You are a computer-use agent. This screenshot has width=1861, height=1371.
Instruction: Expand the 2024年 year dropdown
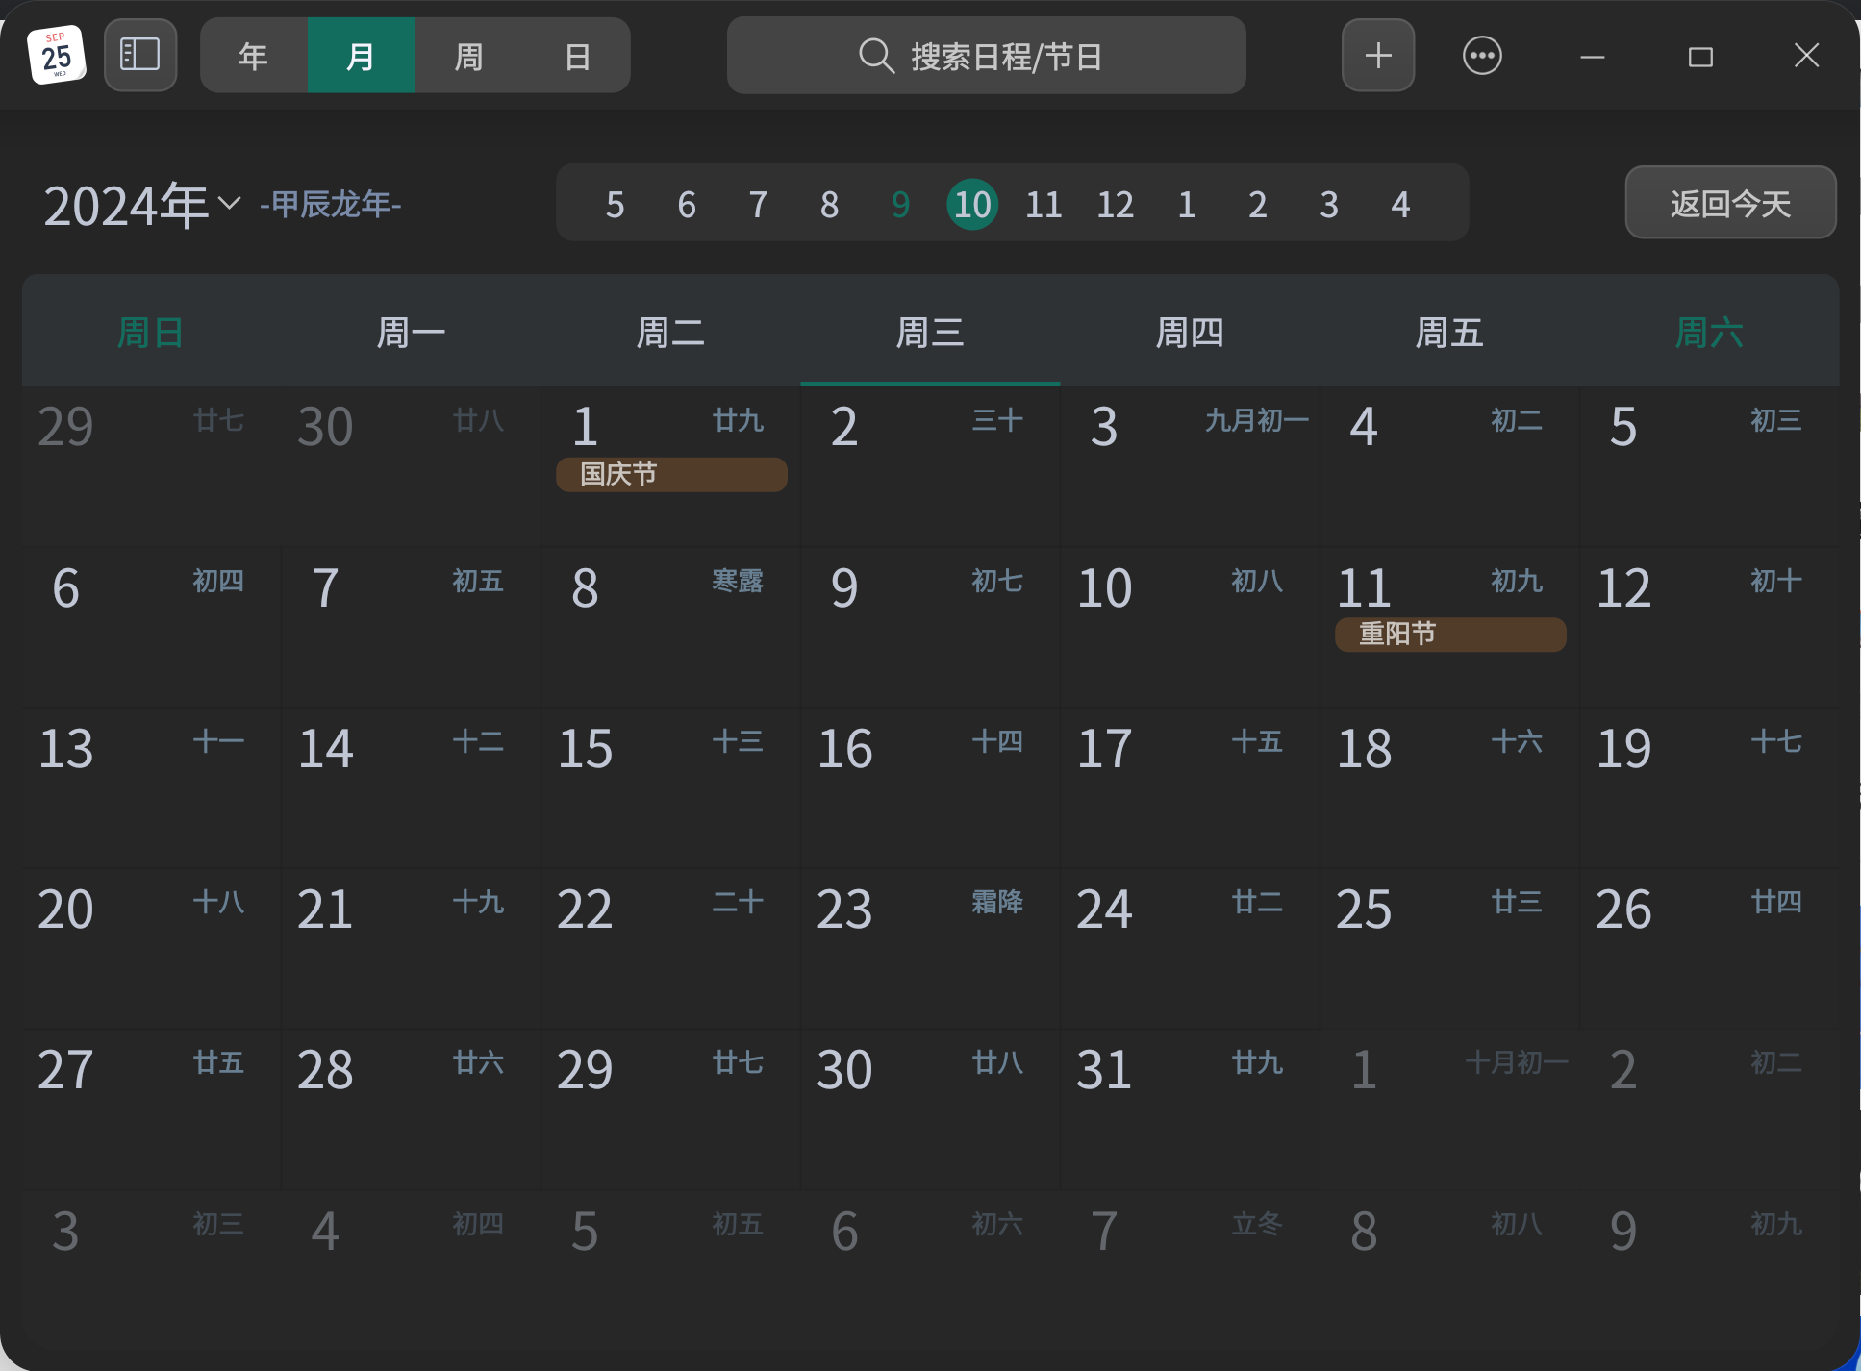(x=230, y=203)
